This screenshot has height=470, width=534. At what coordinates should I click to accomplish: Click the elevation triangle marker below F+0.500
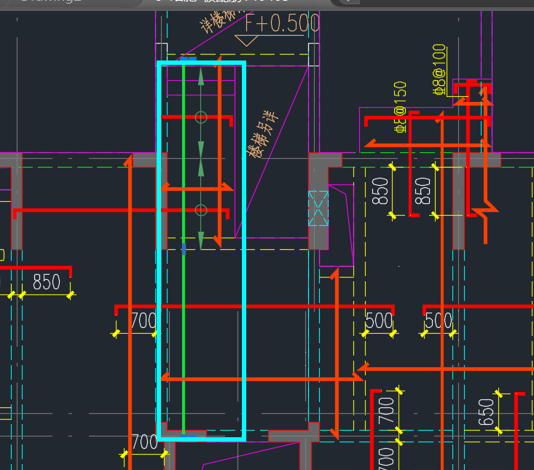click(x=246, y=41)
